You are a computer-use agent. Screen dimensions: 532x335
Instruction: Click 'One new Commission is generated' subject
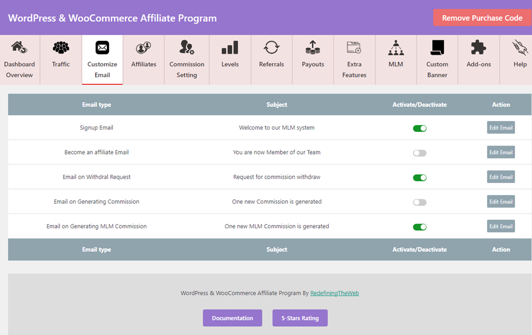277,202
